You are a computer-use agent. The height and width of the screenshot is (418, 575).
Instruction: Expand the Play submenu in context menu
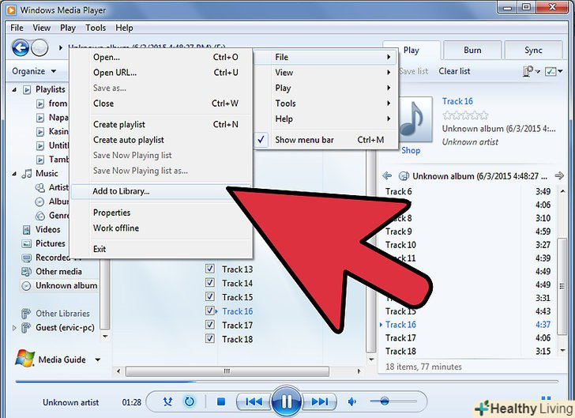pos(326,88)
